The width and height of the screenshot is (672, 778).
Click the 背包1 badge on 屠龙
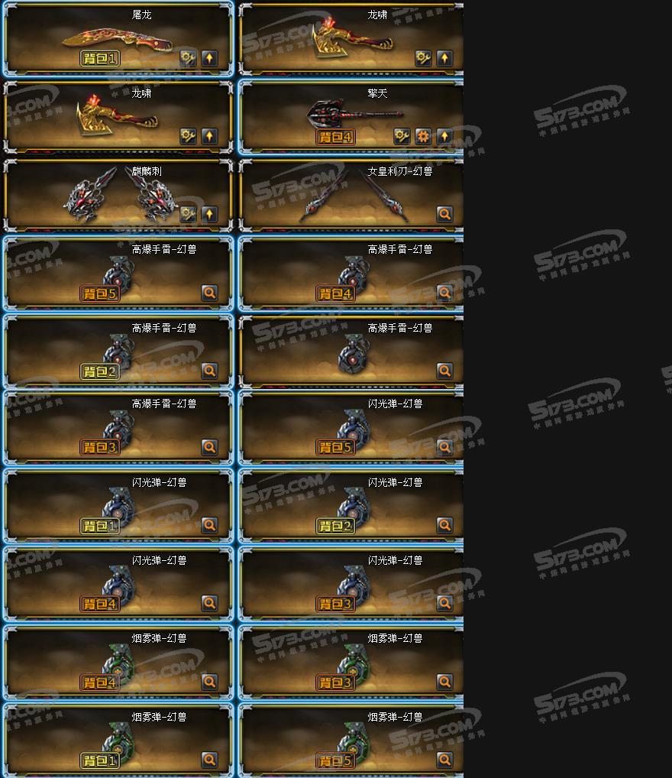click(100, 59)
